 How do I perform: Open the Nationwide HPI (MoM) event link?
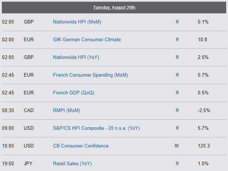[77, 22]
